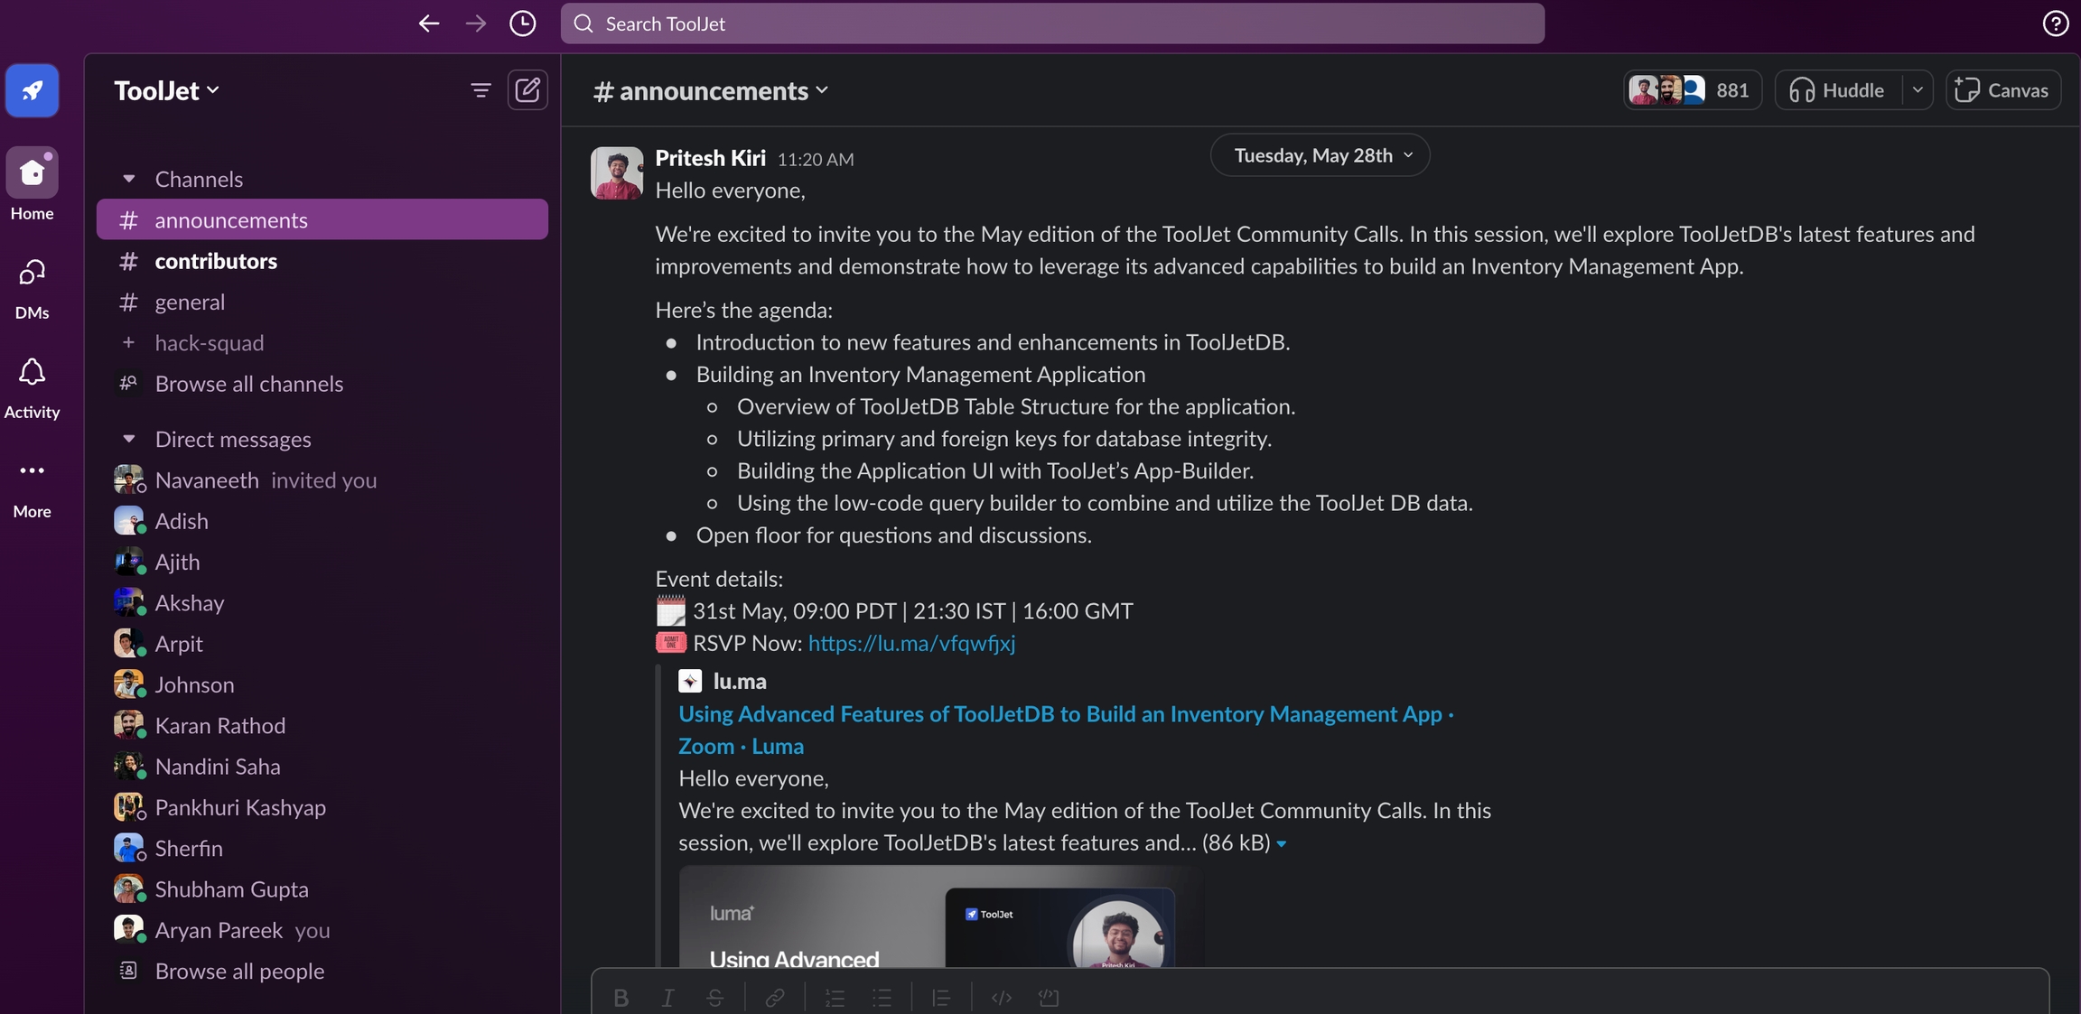The image size is (2081, 1014).
Task: Click the Search ToolJet field
Action: tap(1052, 23)
